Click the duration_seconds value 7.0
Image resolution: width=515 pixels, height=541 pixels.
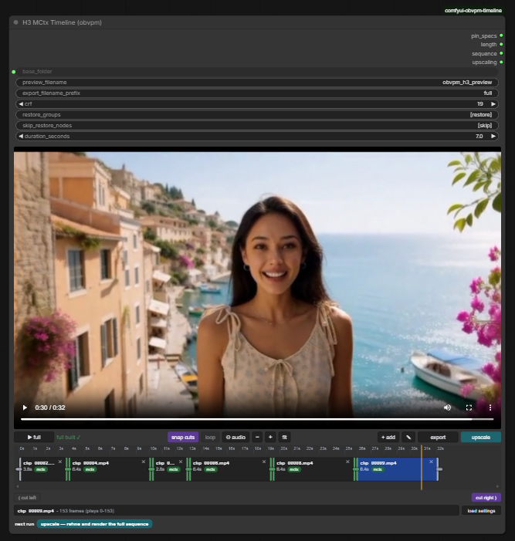(x=479, y=137)
